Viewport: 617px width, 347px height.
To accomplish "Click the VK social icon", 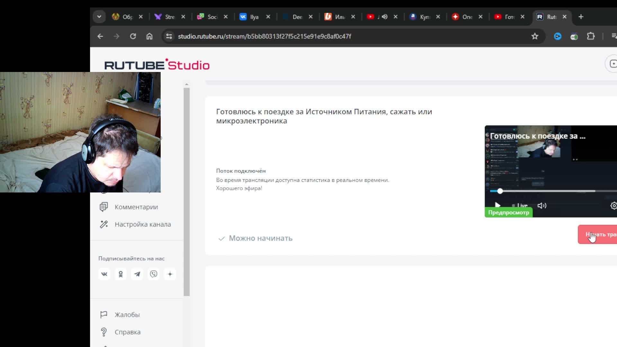I will tap(104, 274).
